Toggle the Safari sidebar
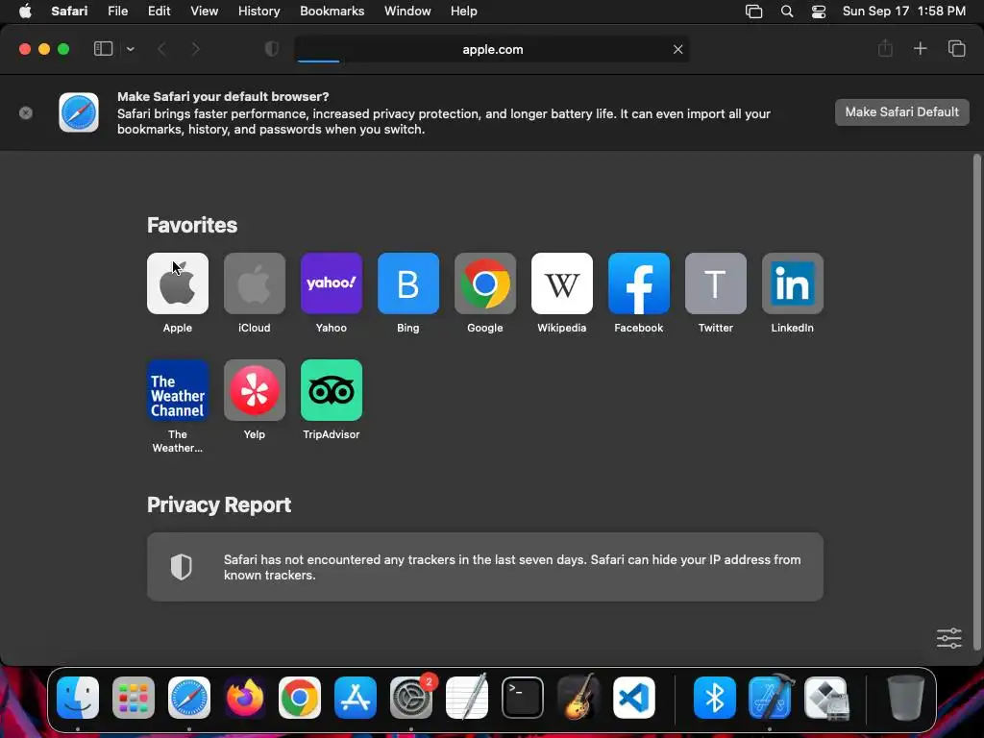The image size is (984, 738). (103, 49)
